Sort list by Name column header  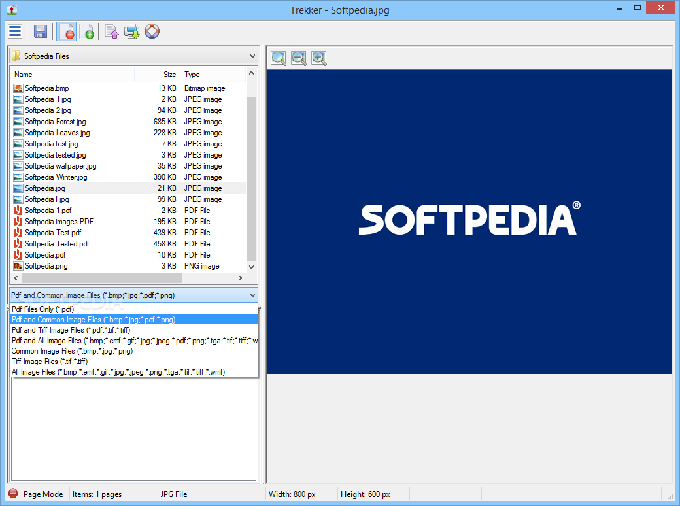(x=73, y=75)
